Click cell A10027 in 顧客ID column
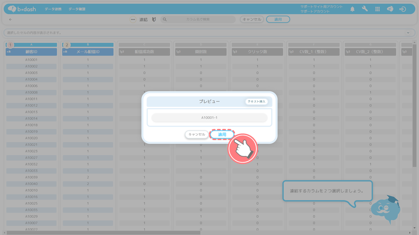This screenshot has height=235, width=419. pos(31,158)
